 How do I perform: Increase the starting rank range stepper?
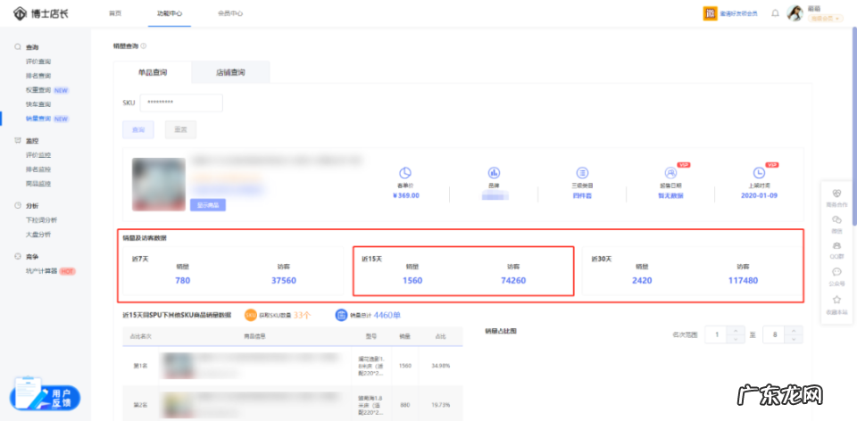(736, 330)
